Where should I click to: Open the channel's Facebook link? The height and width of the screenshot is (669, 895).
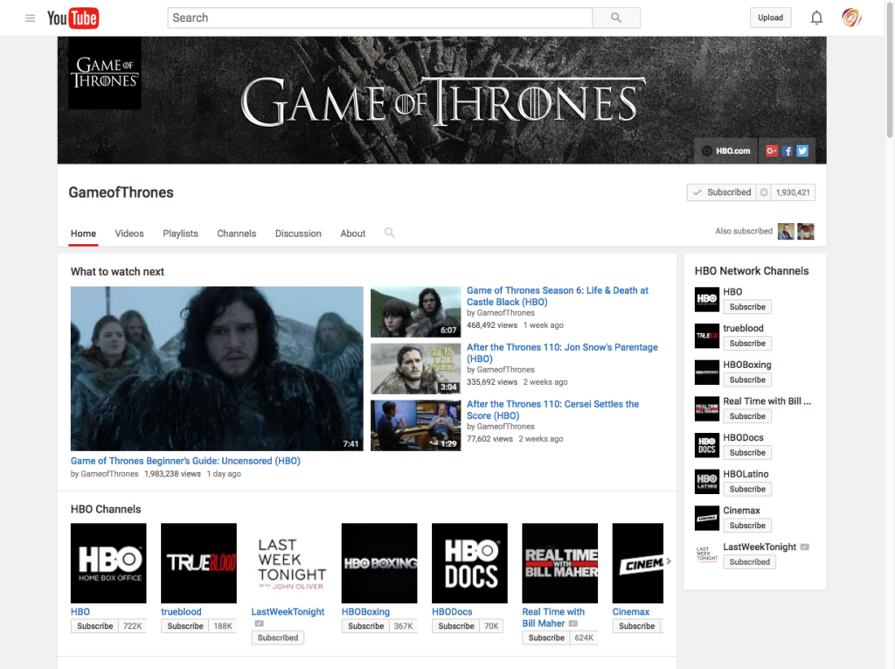click(787, 150)
